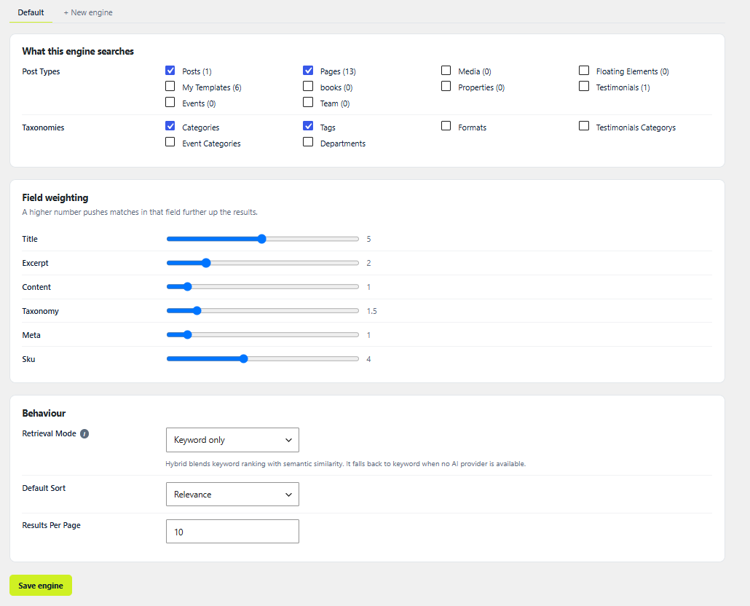Click the Content weight slider handle

[188, 287]
